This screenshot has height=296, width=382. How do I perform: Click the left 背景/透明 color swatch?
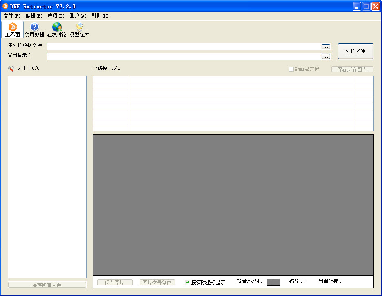click(x=270, y=282)
